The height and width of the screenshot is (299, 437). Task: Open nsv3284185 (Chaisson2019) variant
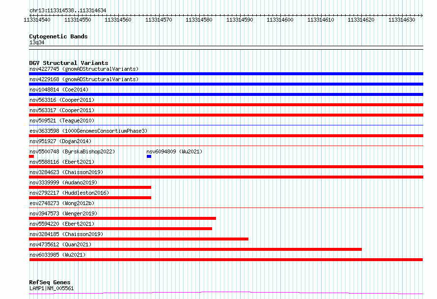pos(66,234)
